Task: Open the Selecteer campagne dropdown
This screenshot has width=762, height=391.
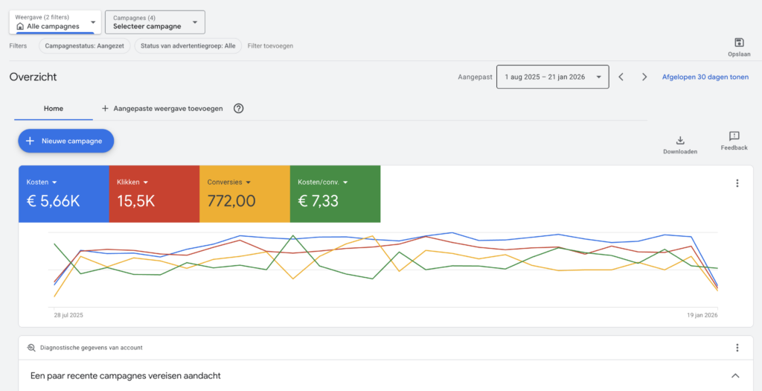Action: [x=155, y=22]
